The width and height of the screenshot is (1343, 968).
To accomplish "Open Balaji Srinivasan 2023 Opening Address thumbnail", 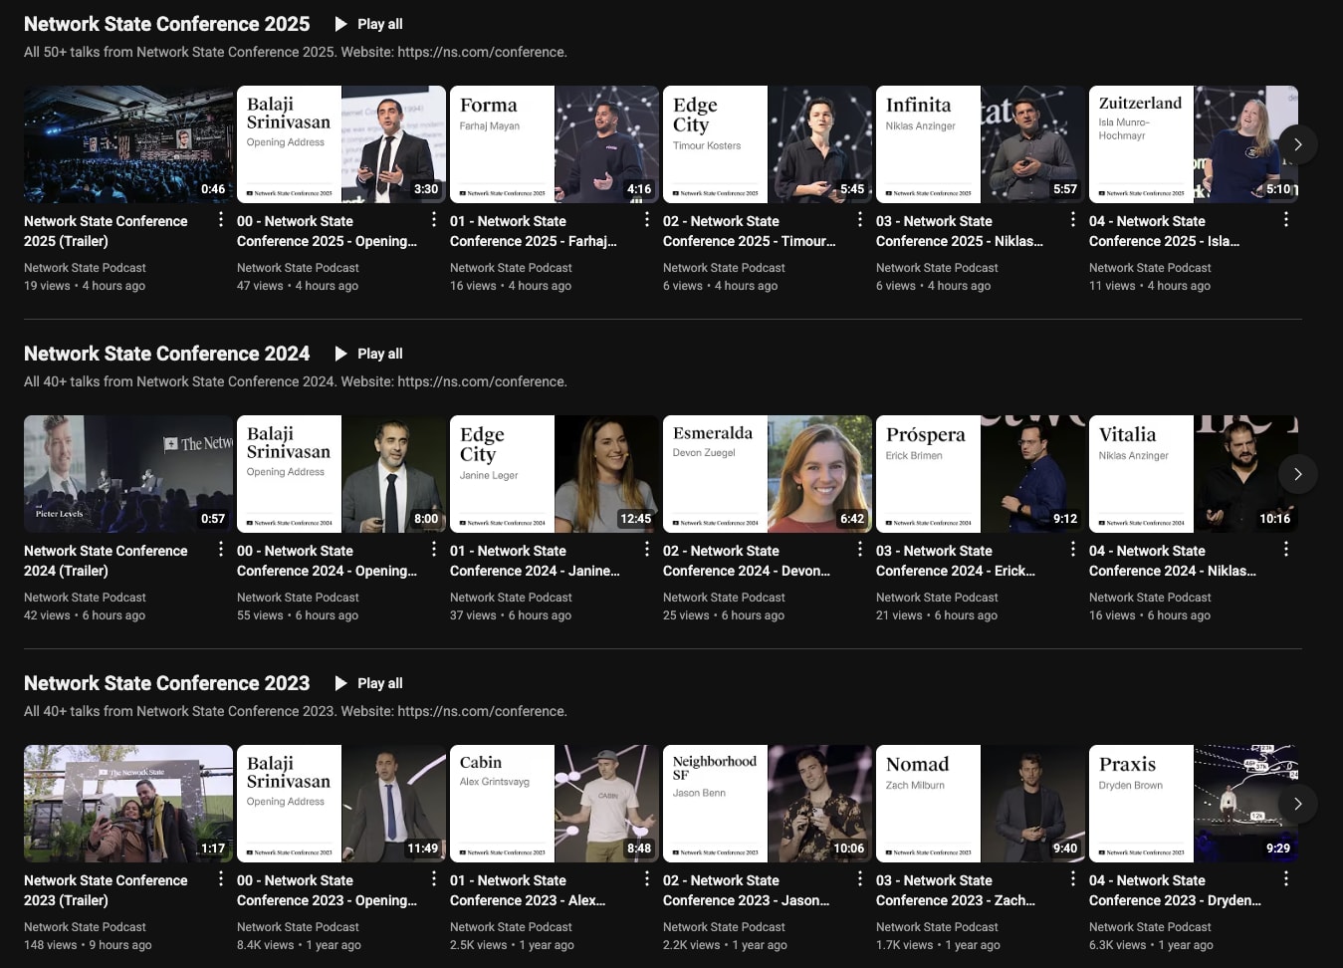I will pyautogui.click(x=341, y=804).
